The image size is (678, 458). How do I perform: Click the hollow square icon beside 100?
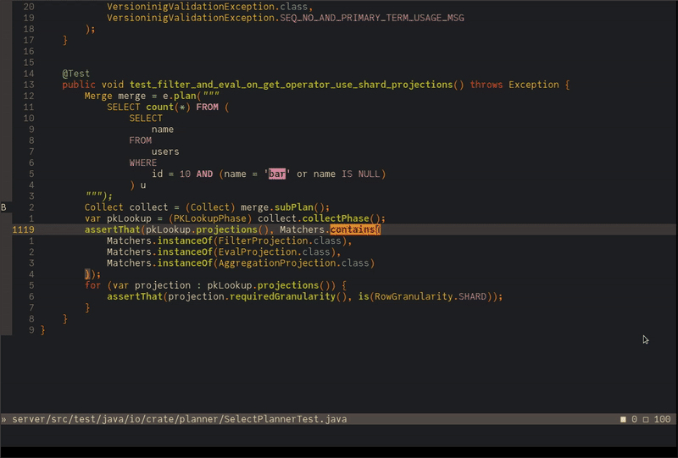coord(646,420)
